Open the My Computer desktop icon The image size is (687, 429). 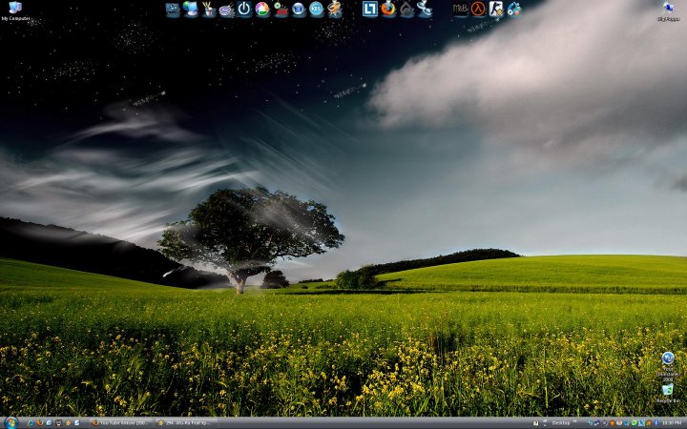[x=15, y=10]
